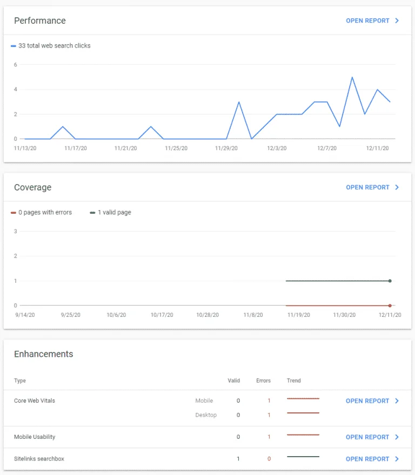Click the Trend column header
The height and width of the screenshot is (475, 415).
(294, 381)
